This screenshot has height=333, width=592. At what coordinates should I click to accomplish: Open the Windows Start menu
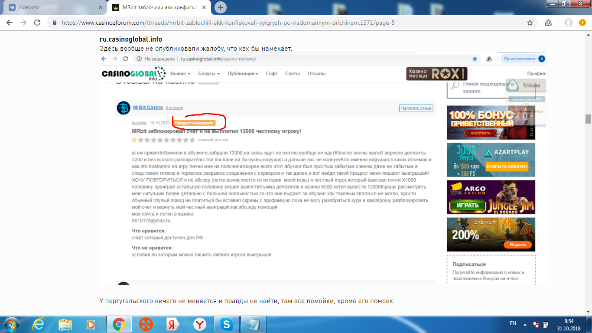[11, 324]
